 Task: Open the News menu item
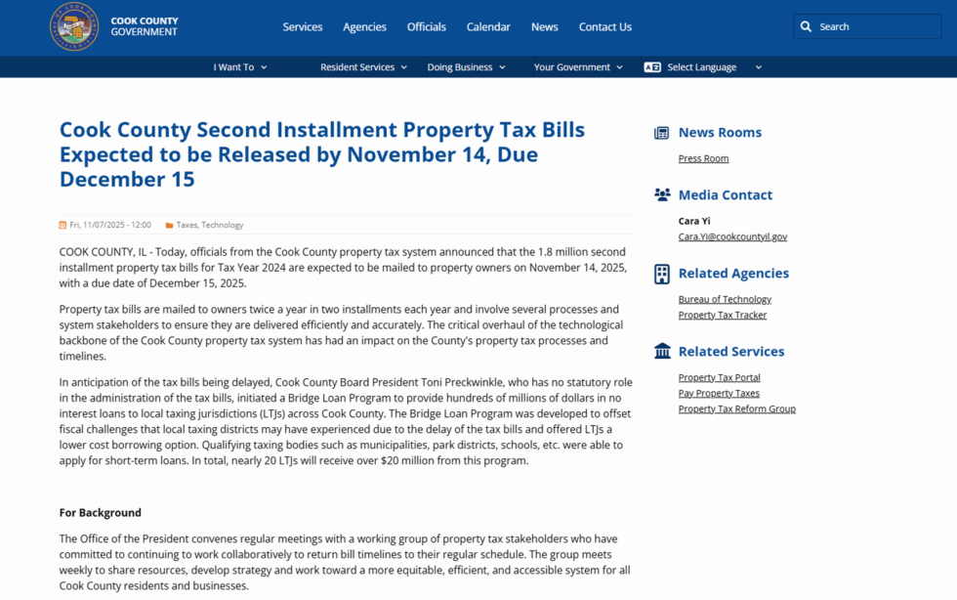point(544,26)
